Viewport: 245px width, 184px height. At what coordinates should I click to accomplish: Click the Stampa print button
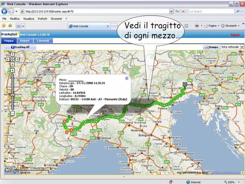(211, 47)
